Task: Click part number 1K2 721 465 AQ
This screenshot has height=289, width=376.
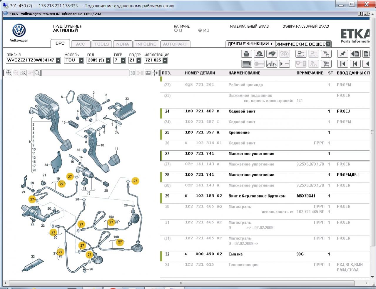Action: [203, 207]
